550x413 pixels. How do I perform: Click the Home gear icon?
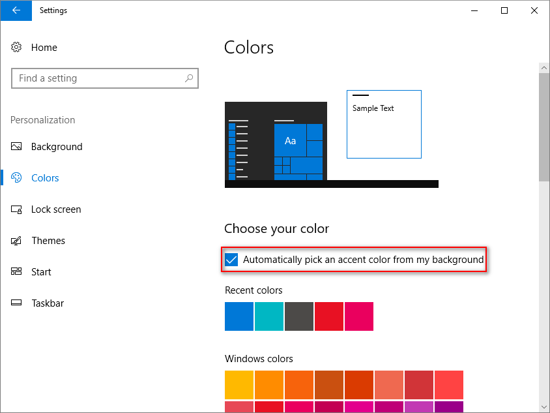pos(17,48)
